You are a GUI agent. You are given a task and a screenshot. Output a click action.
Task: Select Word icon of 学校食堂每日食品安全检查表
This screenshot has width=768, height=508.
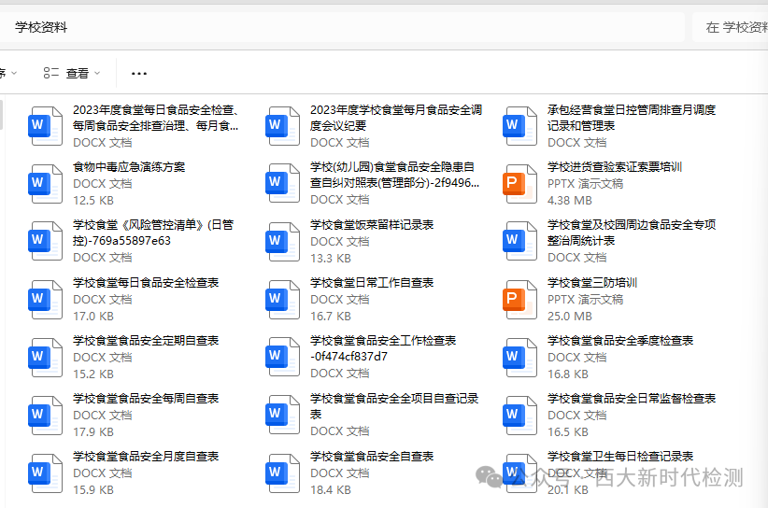[45, 299]
